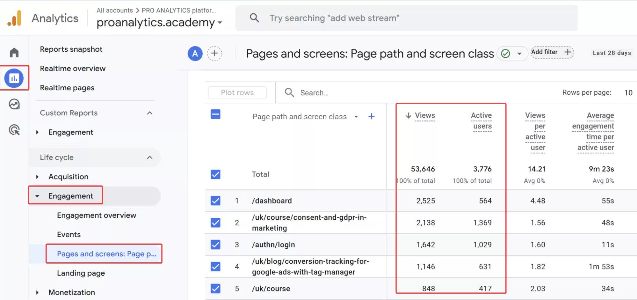Open Realtime pages

pos(67,88)
